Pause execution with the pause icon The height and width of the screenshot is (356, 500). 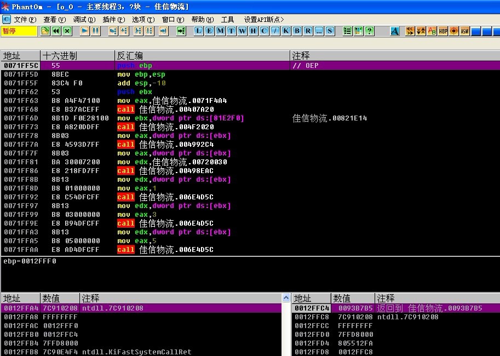click(x=95, y=31)
